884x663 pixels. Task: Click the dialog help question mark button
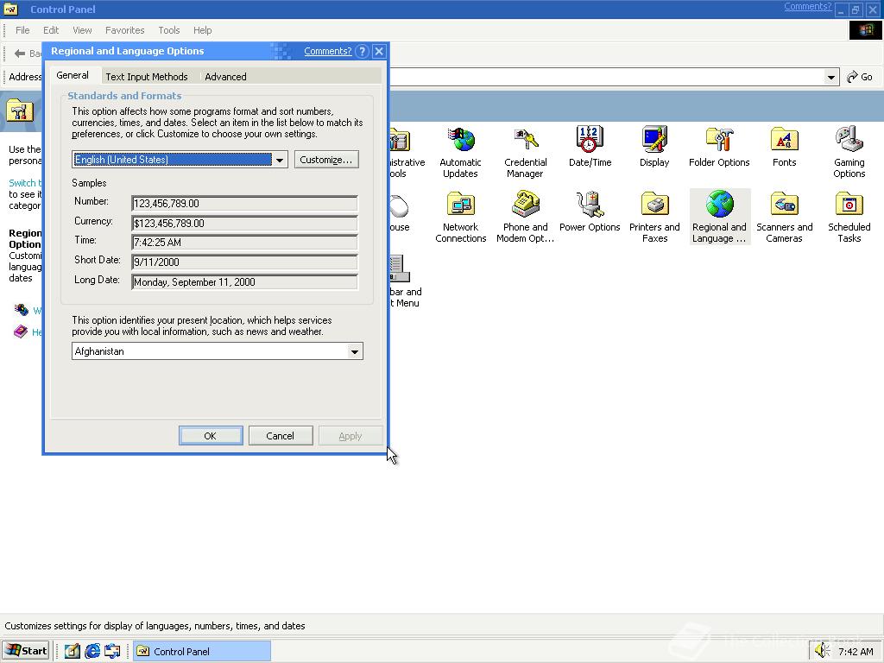pyautogui.click(x=363, y=51)
